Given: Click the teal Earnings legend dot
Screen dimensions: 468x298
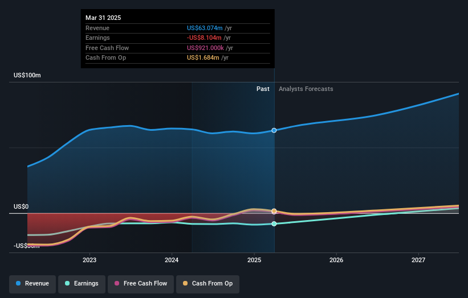Looking at the screenshot, I should tap(67, 283).
